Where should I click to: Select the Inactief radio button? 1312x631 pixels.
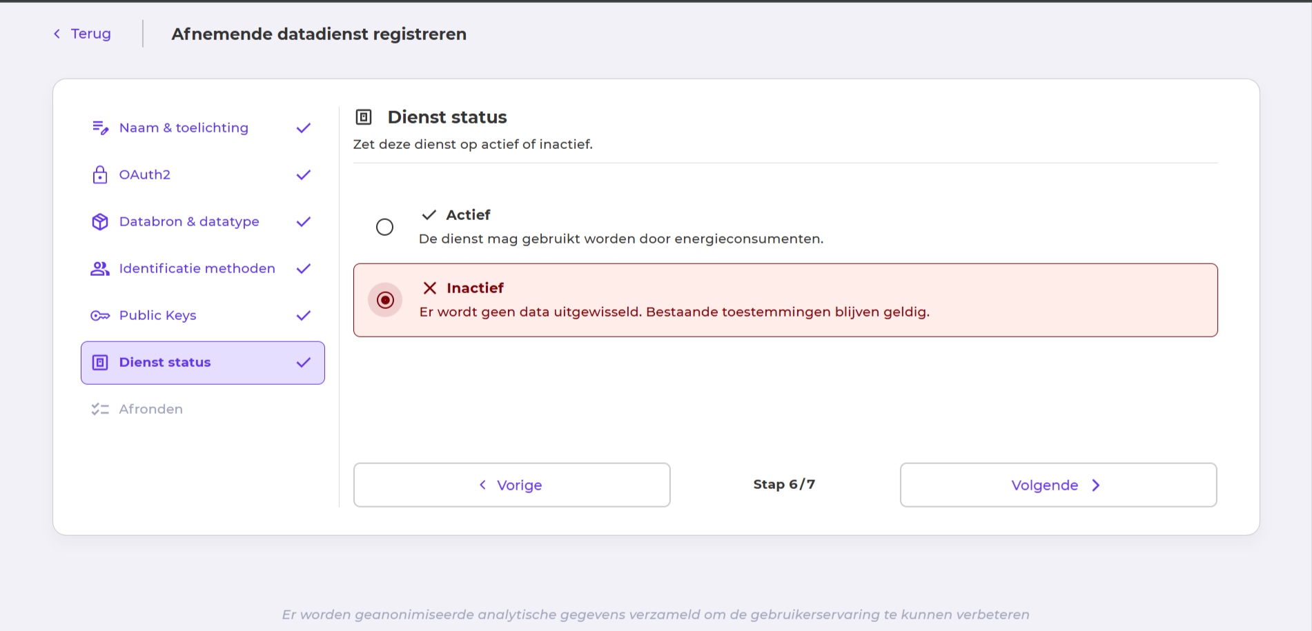coord(385,299)
